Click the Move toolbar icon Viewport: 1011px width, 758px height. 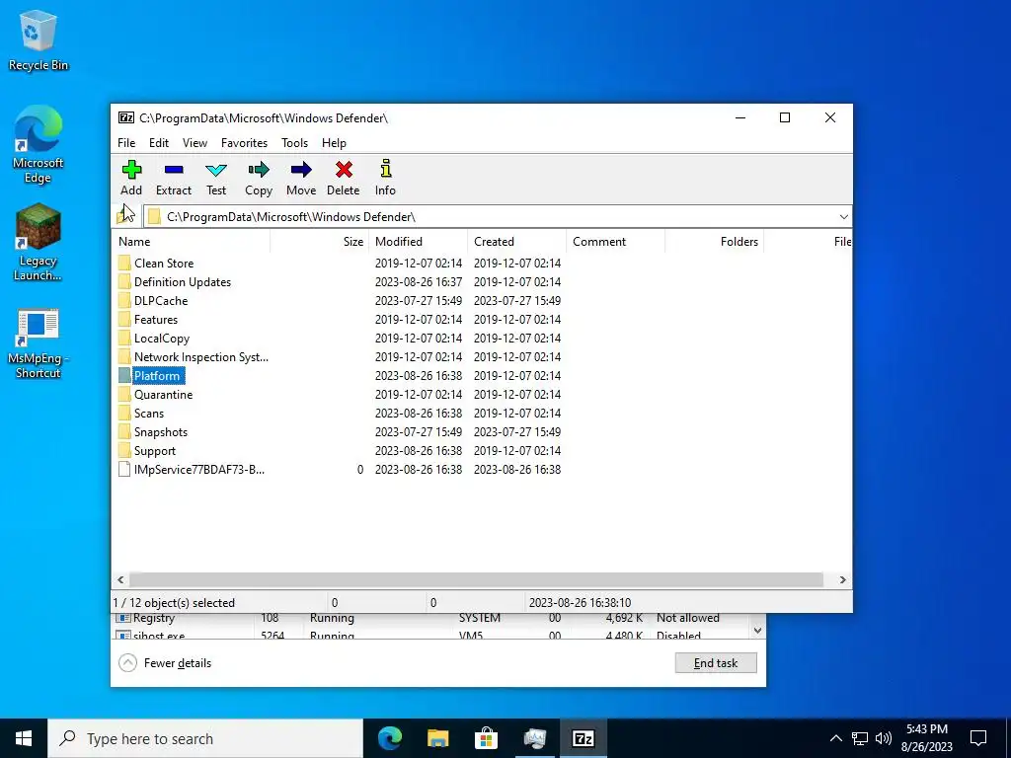coord(301,170)
